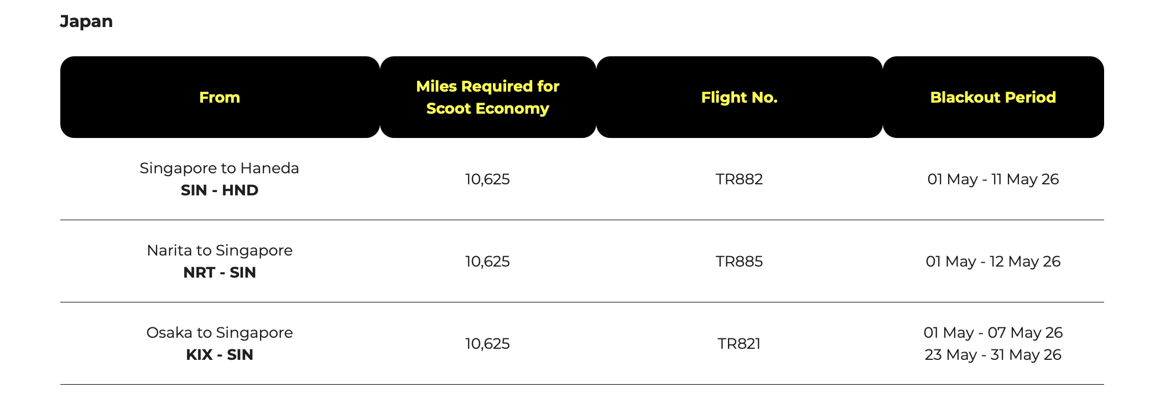
Task: Click the 10,625 miles value for Osaka
Action: tap(487, 343)
